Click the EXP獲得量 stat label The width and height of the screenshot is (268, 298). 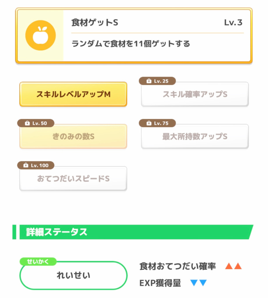coord(160,283)
